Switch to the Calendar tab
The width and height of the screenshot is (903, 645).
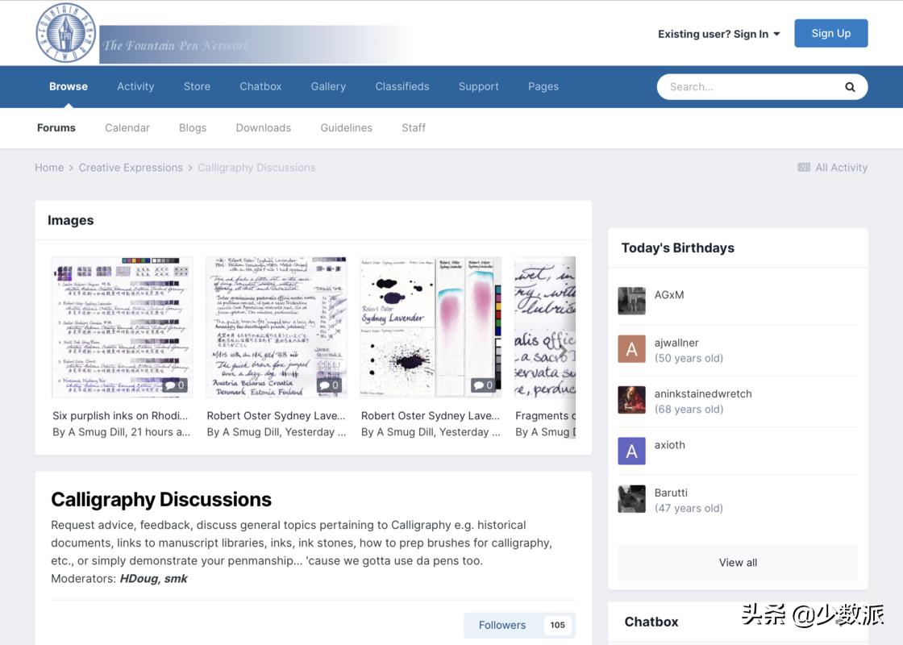(127, 127)
